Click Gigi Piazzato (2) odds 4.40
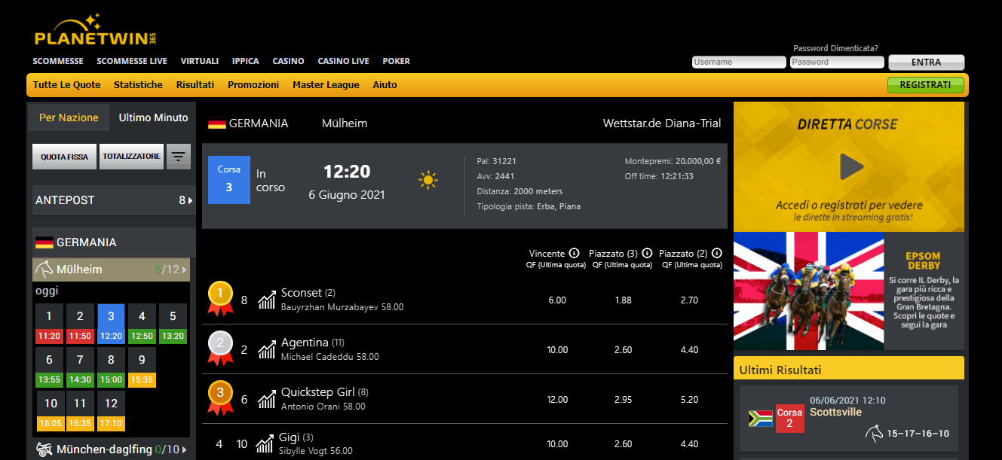The image size is (1002, 460). [x=689, y=444]
